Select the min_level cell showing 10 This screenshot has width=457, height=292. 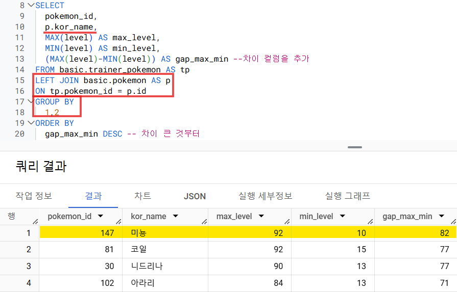pyautogui.click(x=333, y=233)
